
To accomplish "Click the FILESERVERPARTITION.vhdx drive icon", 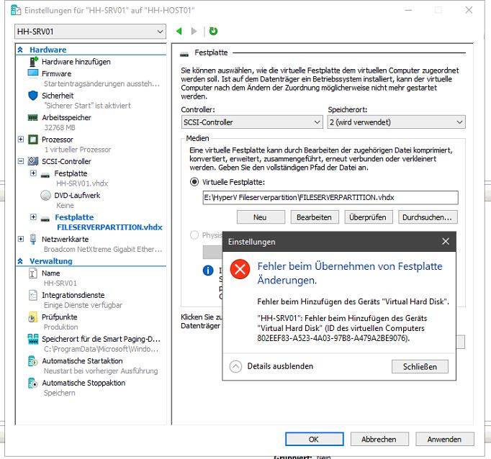I will pyautogui.click(x=45, y=219).
